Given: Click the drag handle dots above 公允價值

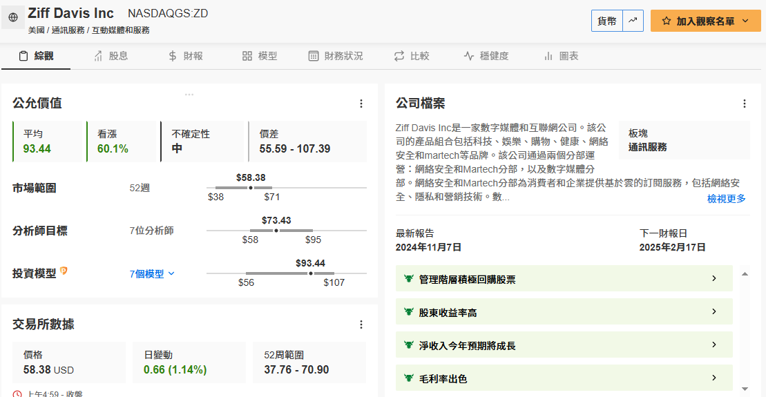Looking at the screenshot, I should point(189,95).
